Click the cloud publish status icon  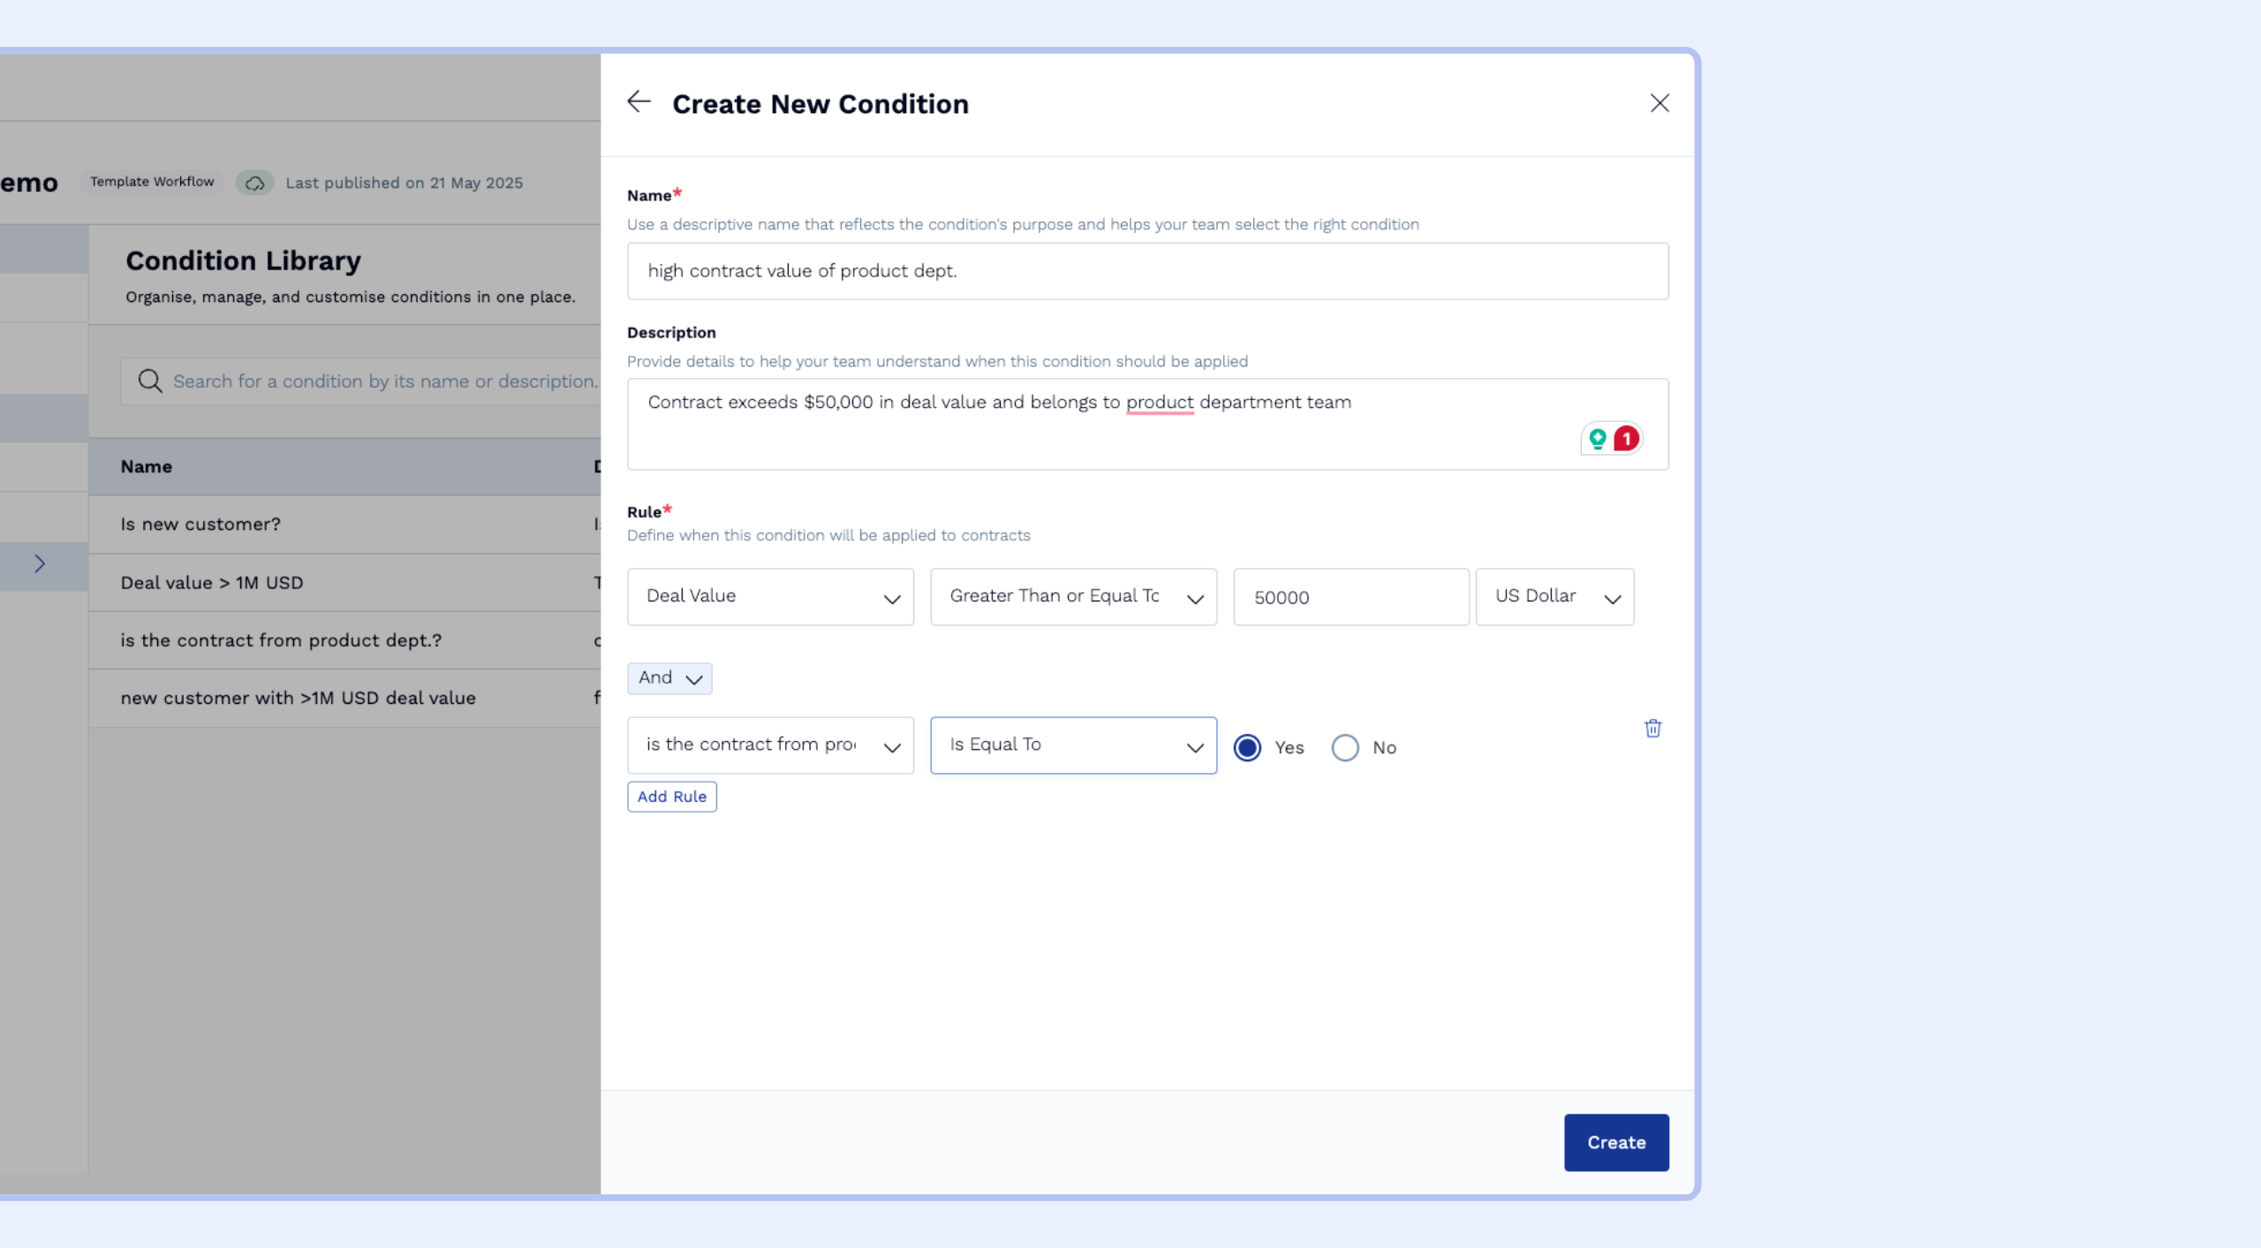[x=254, y=183]
